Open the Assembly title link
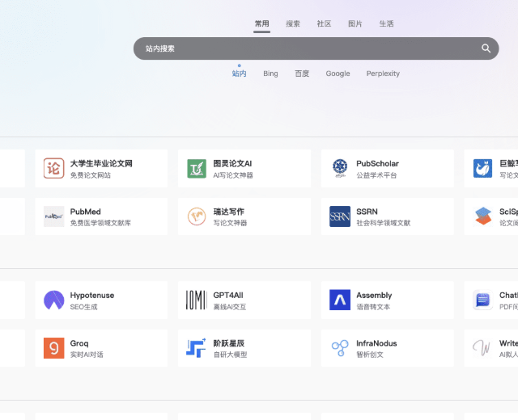Viewport: 518px width, 420px height. coord(374,296)
